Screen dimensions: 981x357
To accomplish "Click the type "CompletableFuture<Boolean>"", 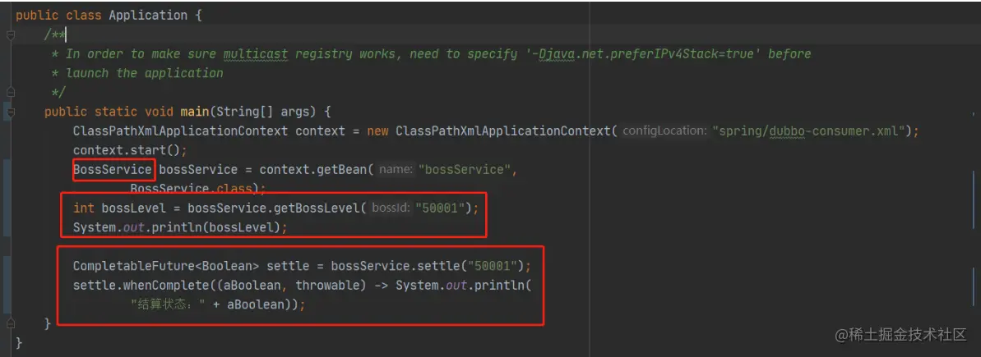I will [x=166, y=266].
